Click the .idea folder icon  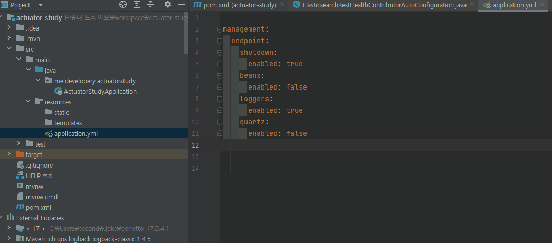tap(20, 28)
